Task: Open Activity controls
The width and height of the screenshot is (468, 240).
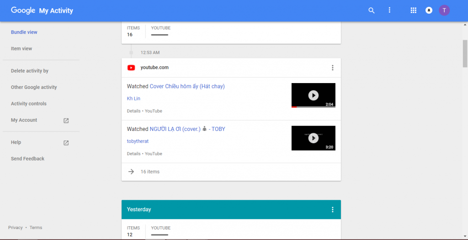Action: point(29,104)
